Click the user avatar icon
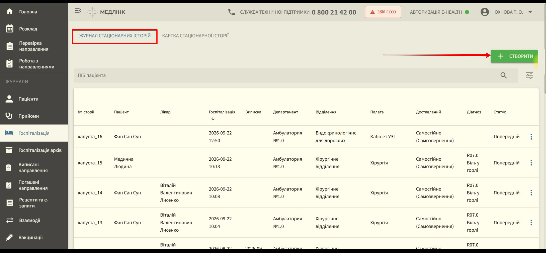This screenshot has height=253, width=546. (x=485, y=12)
